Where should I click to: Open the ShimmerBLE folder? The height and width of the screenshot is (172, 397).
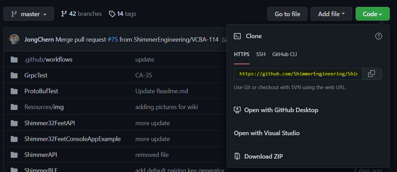[x=41, y=170]
